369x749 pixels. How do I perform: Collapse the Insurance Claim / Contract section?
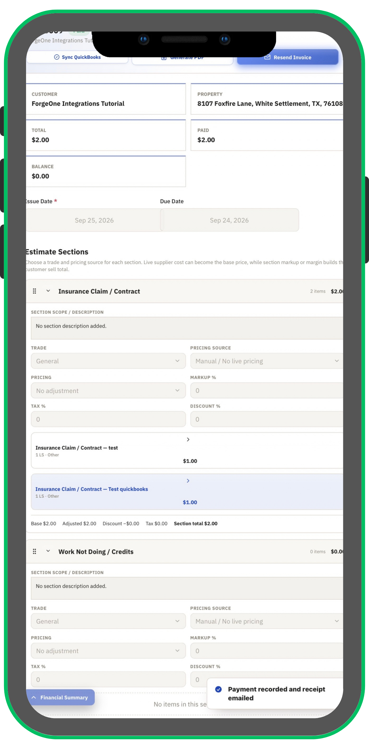tap(48, 291)
